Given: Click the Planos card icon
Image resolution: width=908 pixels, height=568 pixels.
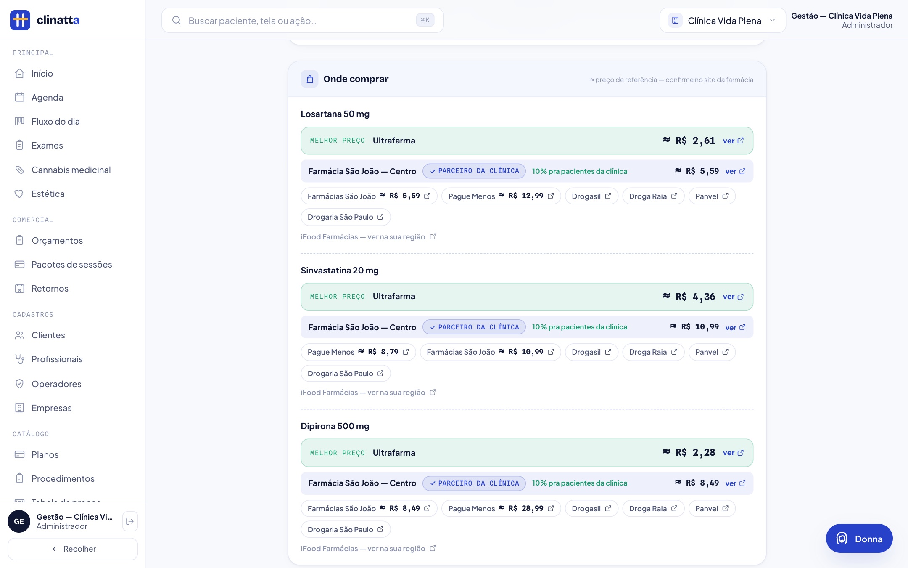Looking at the screenshot, I should click(19, 455).
